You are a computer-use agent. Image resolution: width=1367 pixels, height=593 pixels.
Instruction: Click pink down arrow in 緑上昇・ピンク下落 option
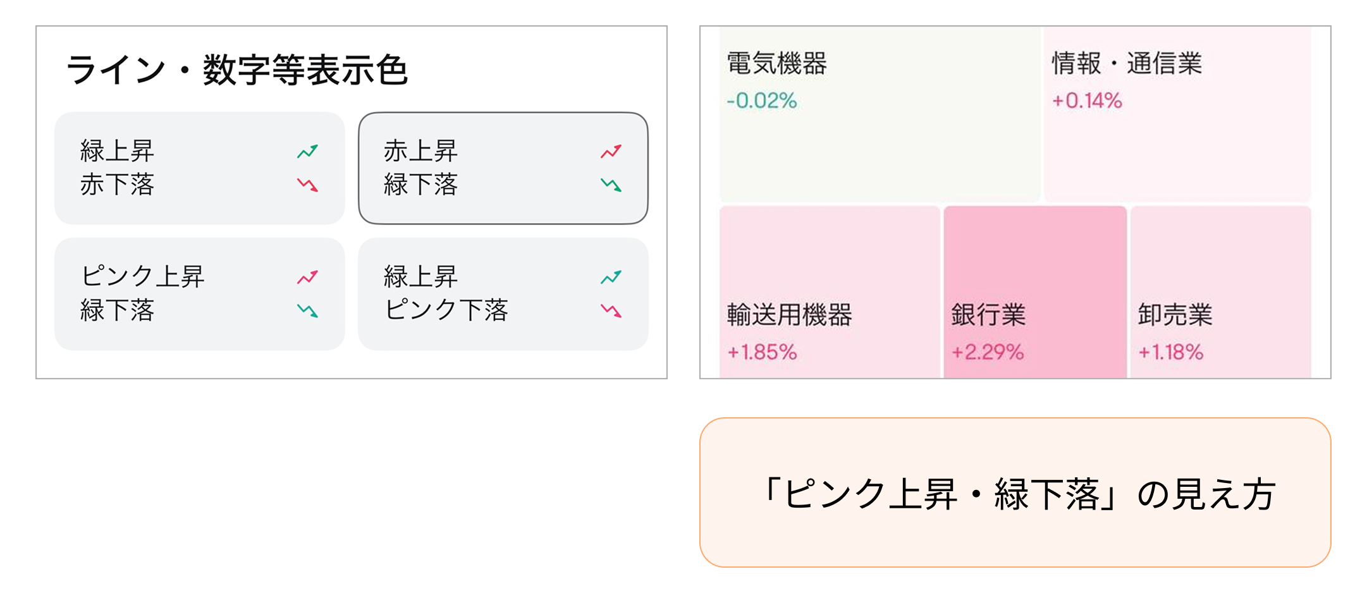(x=611, y=311)
